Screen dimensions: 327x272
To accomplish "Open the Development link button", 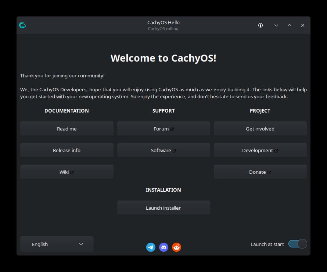I will click(x=260, y=150).
